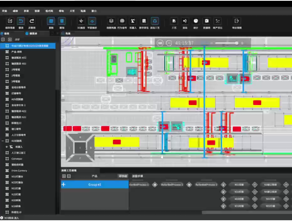Select tree item ending in -N22
The image size is (292, 221).
click(x=19, y=111)
